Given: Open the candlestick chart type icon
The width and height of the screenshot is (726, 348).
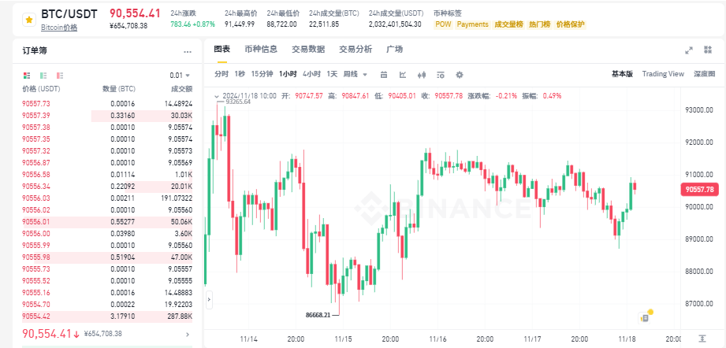Looking at the screenshot, I should 422,75.
